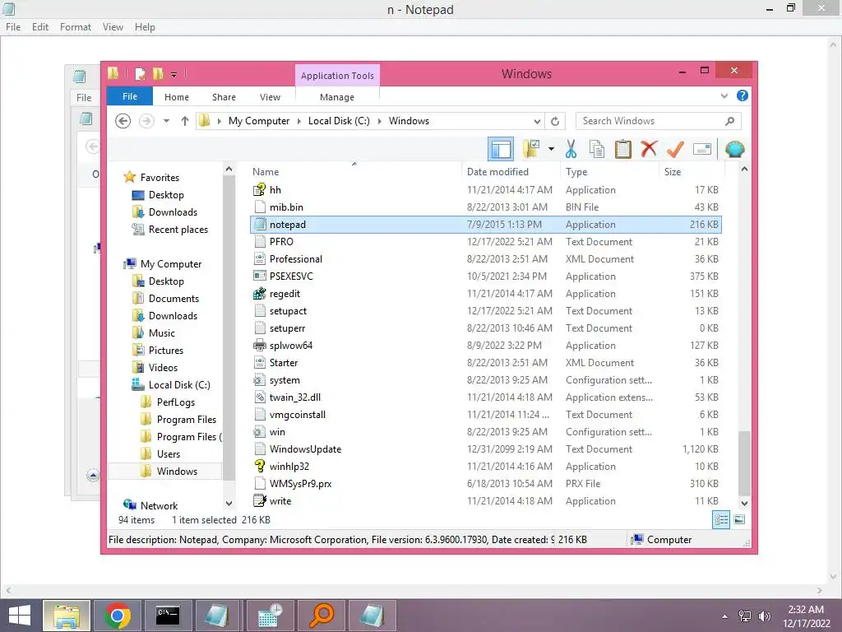Paste using the clipboard toolbar icon
The height and width of the screenshot is (632, 842).
[x=623, y=149]
